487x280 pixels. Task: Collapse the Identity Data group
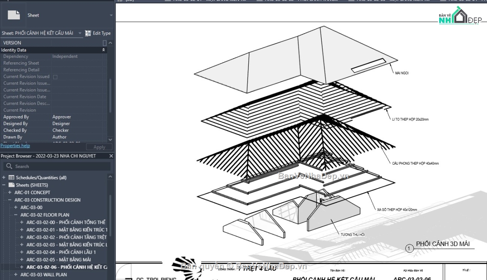pyautogui.click(x=103, y=50)
